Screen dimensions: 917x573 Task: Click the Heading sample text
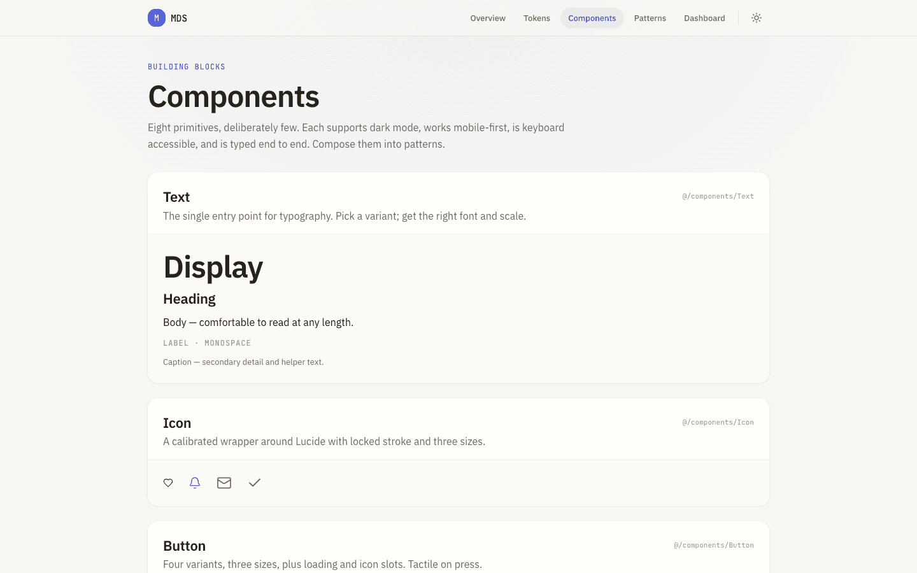click(x=189, y=299)
